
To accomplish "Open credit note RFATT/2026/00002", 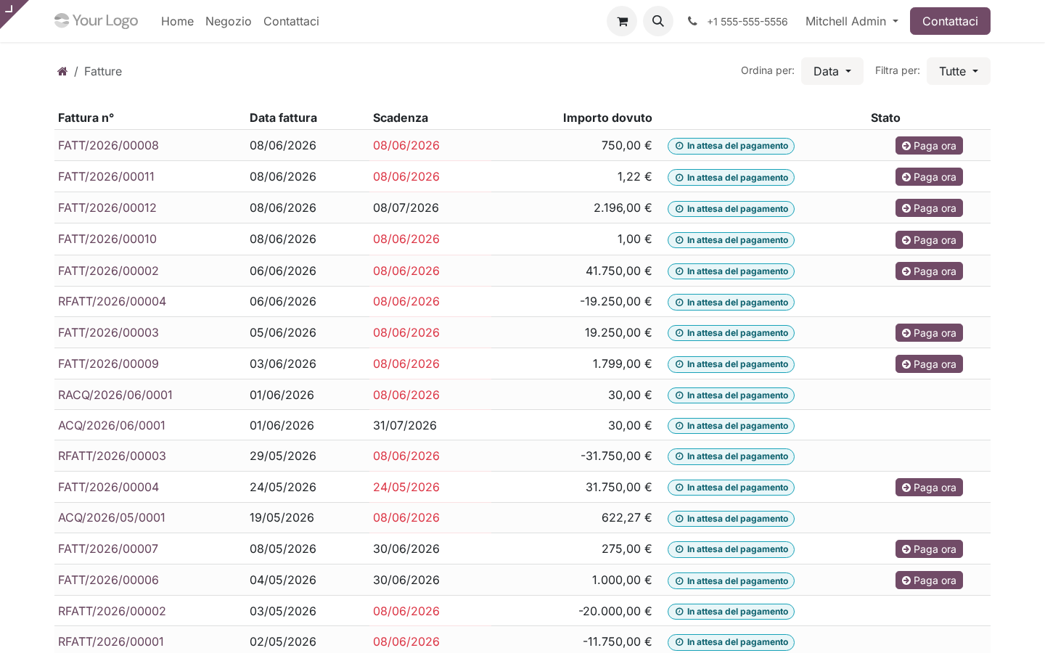I will pyautogui.click(x=112, y=611).
